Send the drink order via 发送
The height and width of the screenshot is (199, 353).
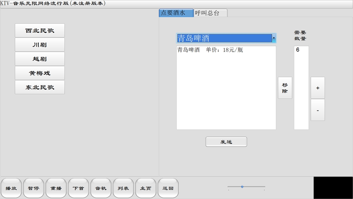click(226, 142)
